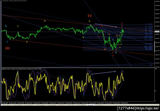Open the GOLD,Daily chart tab
Image resolution: width=160 pixels, height=111 pixels.
point(71,105)
